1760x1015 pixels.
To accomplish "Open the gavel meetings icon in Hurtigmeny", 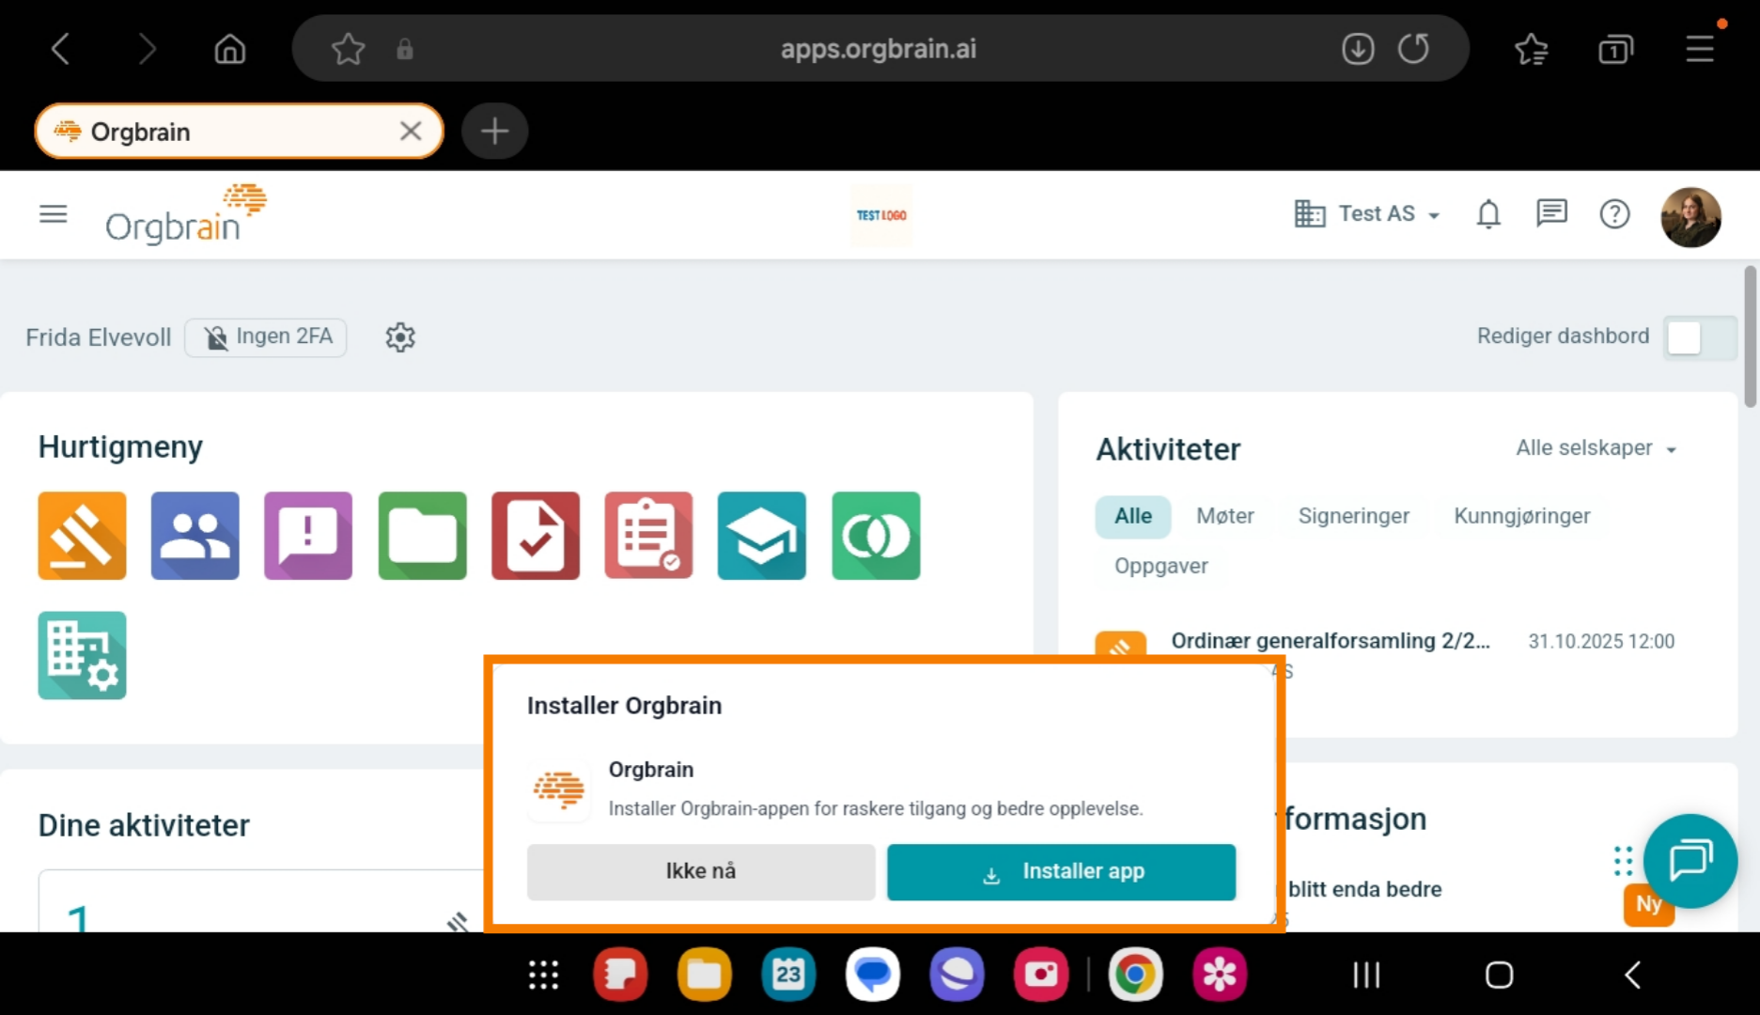I will click(82, 536).
